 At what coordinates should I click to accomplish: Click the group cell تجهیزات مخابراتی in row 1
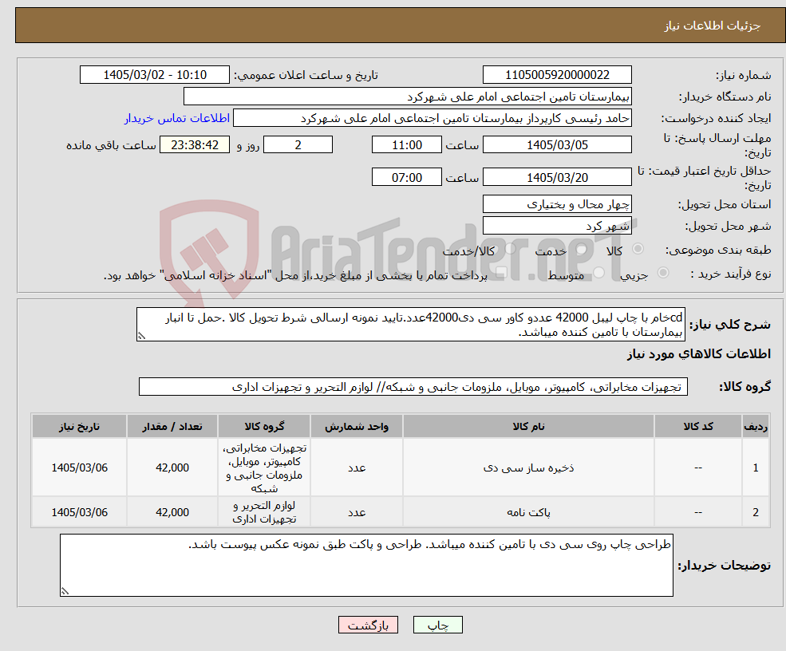point(264,468)
